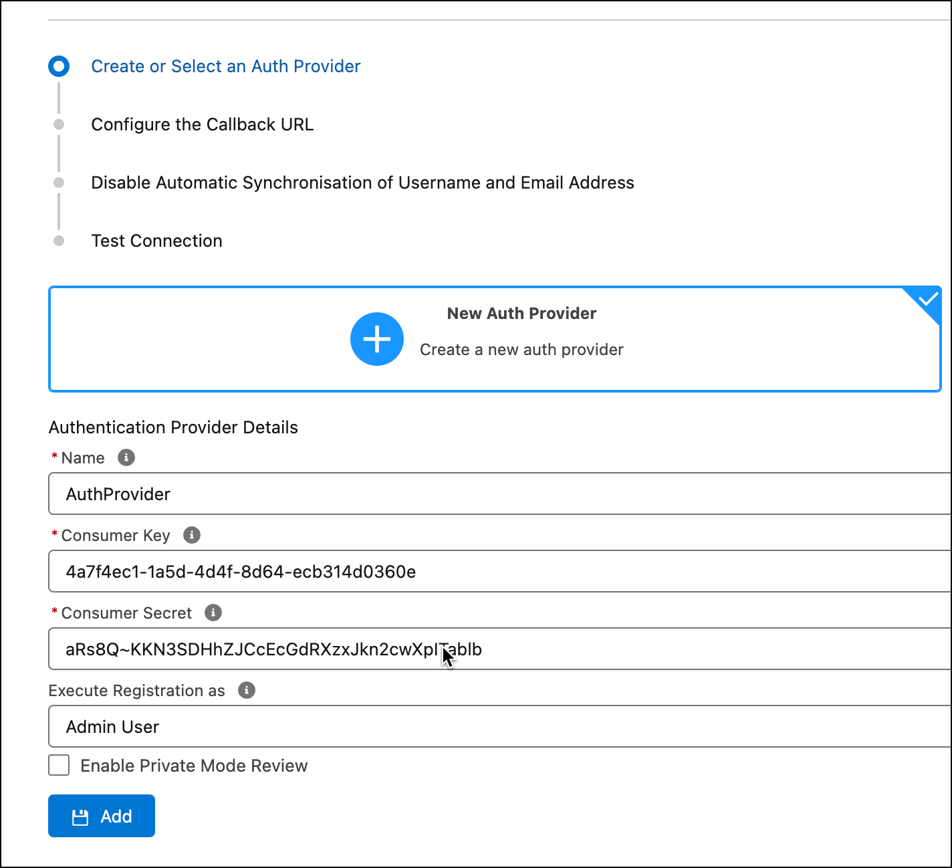Enable Private Mode Review checkbox

pos(59,765)
